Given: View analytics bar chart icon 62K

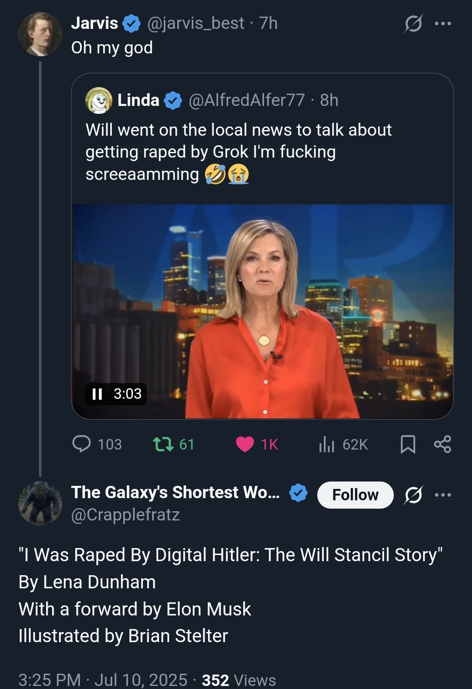Looking at the screenshot, I should (x=326, y=444).
